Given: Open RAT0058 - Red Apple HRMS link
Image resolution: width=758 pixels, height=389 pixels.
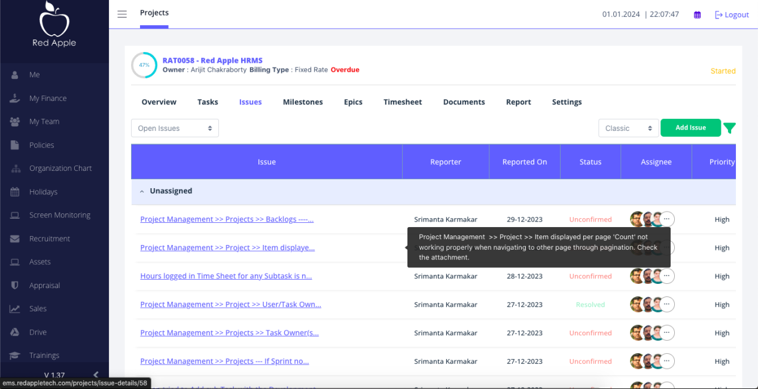Looking at the screenshot, I should 212,60.
